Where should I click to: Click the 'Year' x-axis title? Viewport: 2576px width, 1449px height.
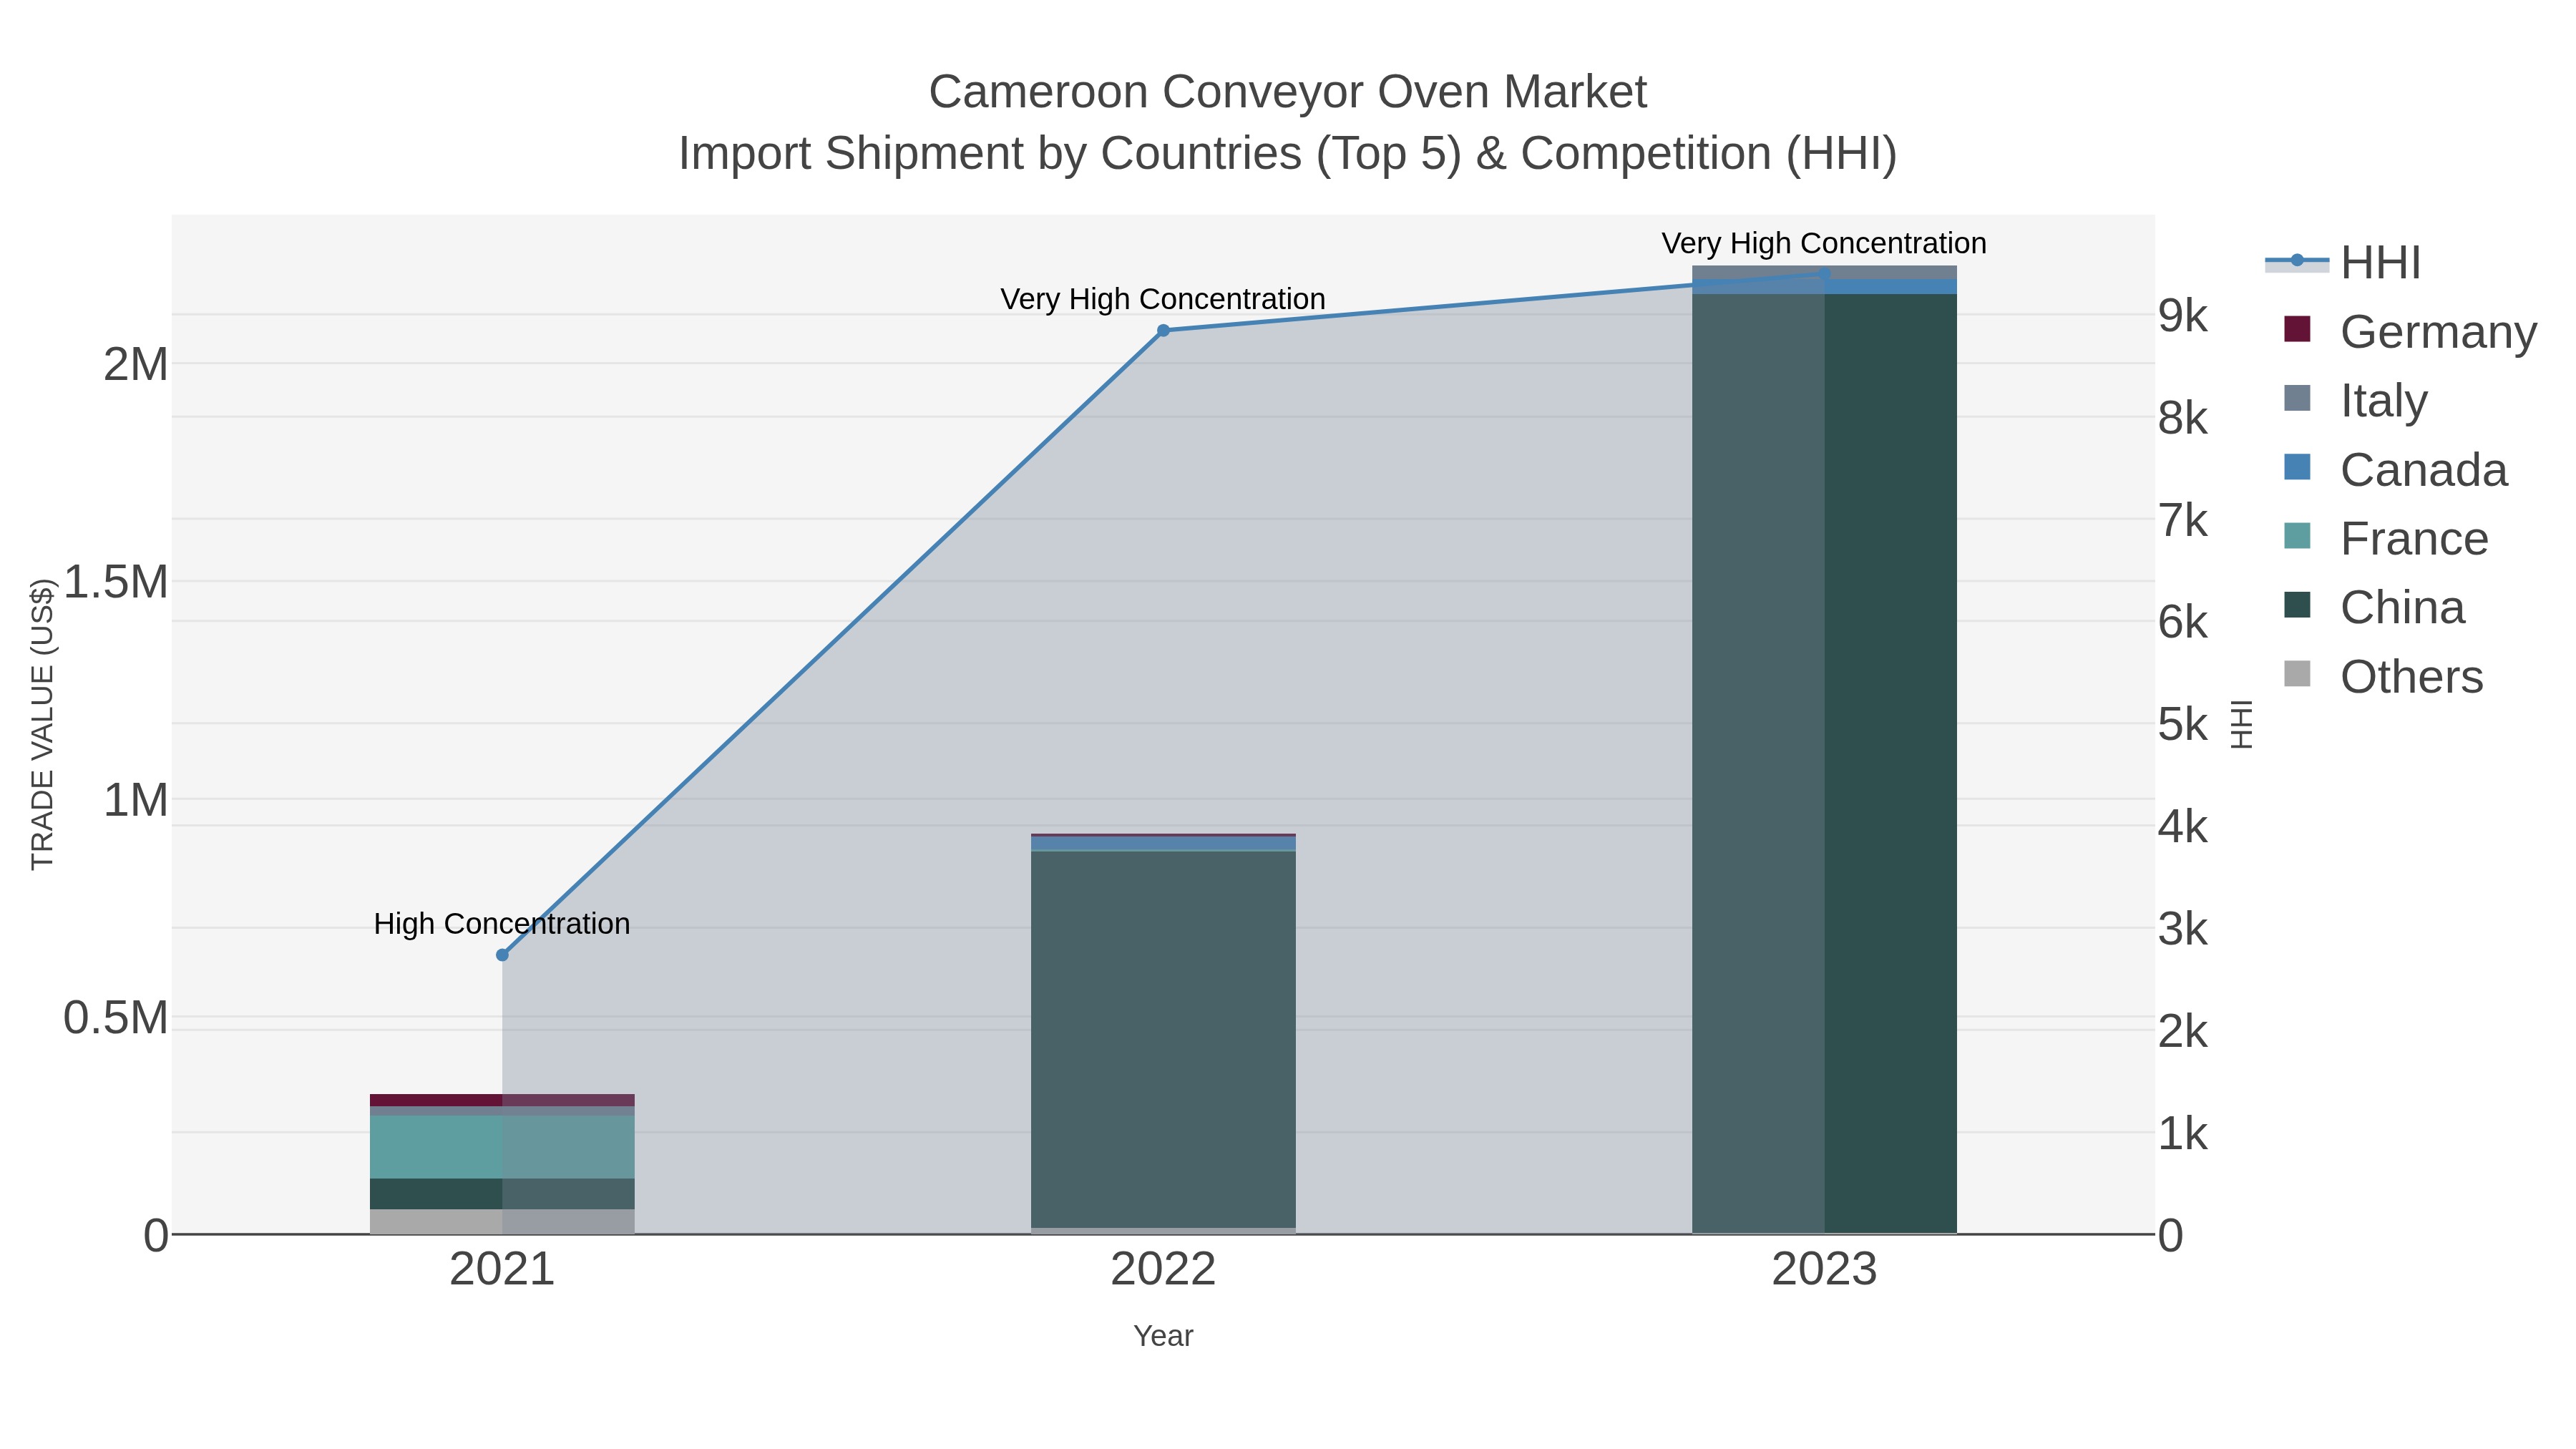coord(1163,1336)
